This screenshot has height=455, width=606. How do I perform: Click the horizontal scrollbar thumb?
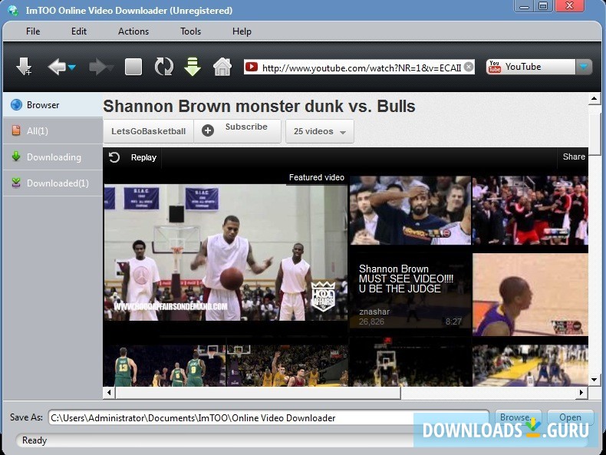(x=259, y=393)
